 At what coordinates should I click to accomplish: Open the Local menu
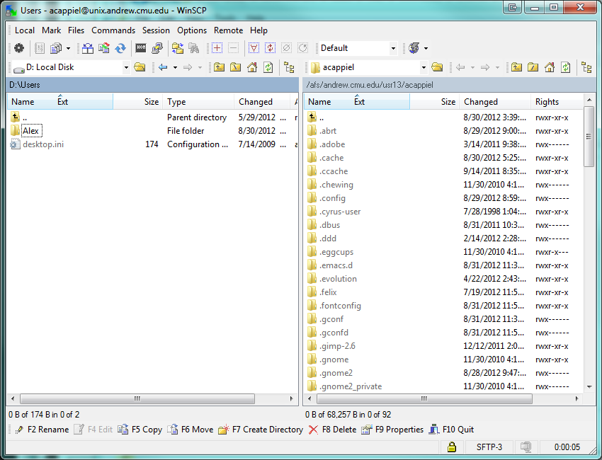point(25,30)
